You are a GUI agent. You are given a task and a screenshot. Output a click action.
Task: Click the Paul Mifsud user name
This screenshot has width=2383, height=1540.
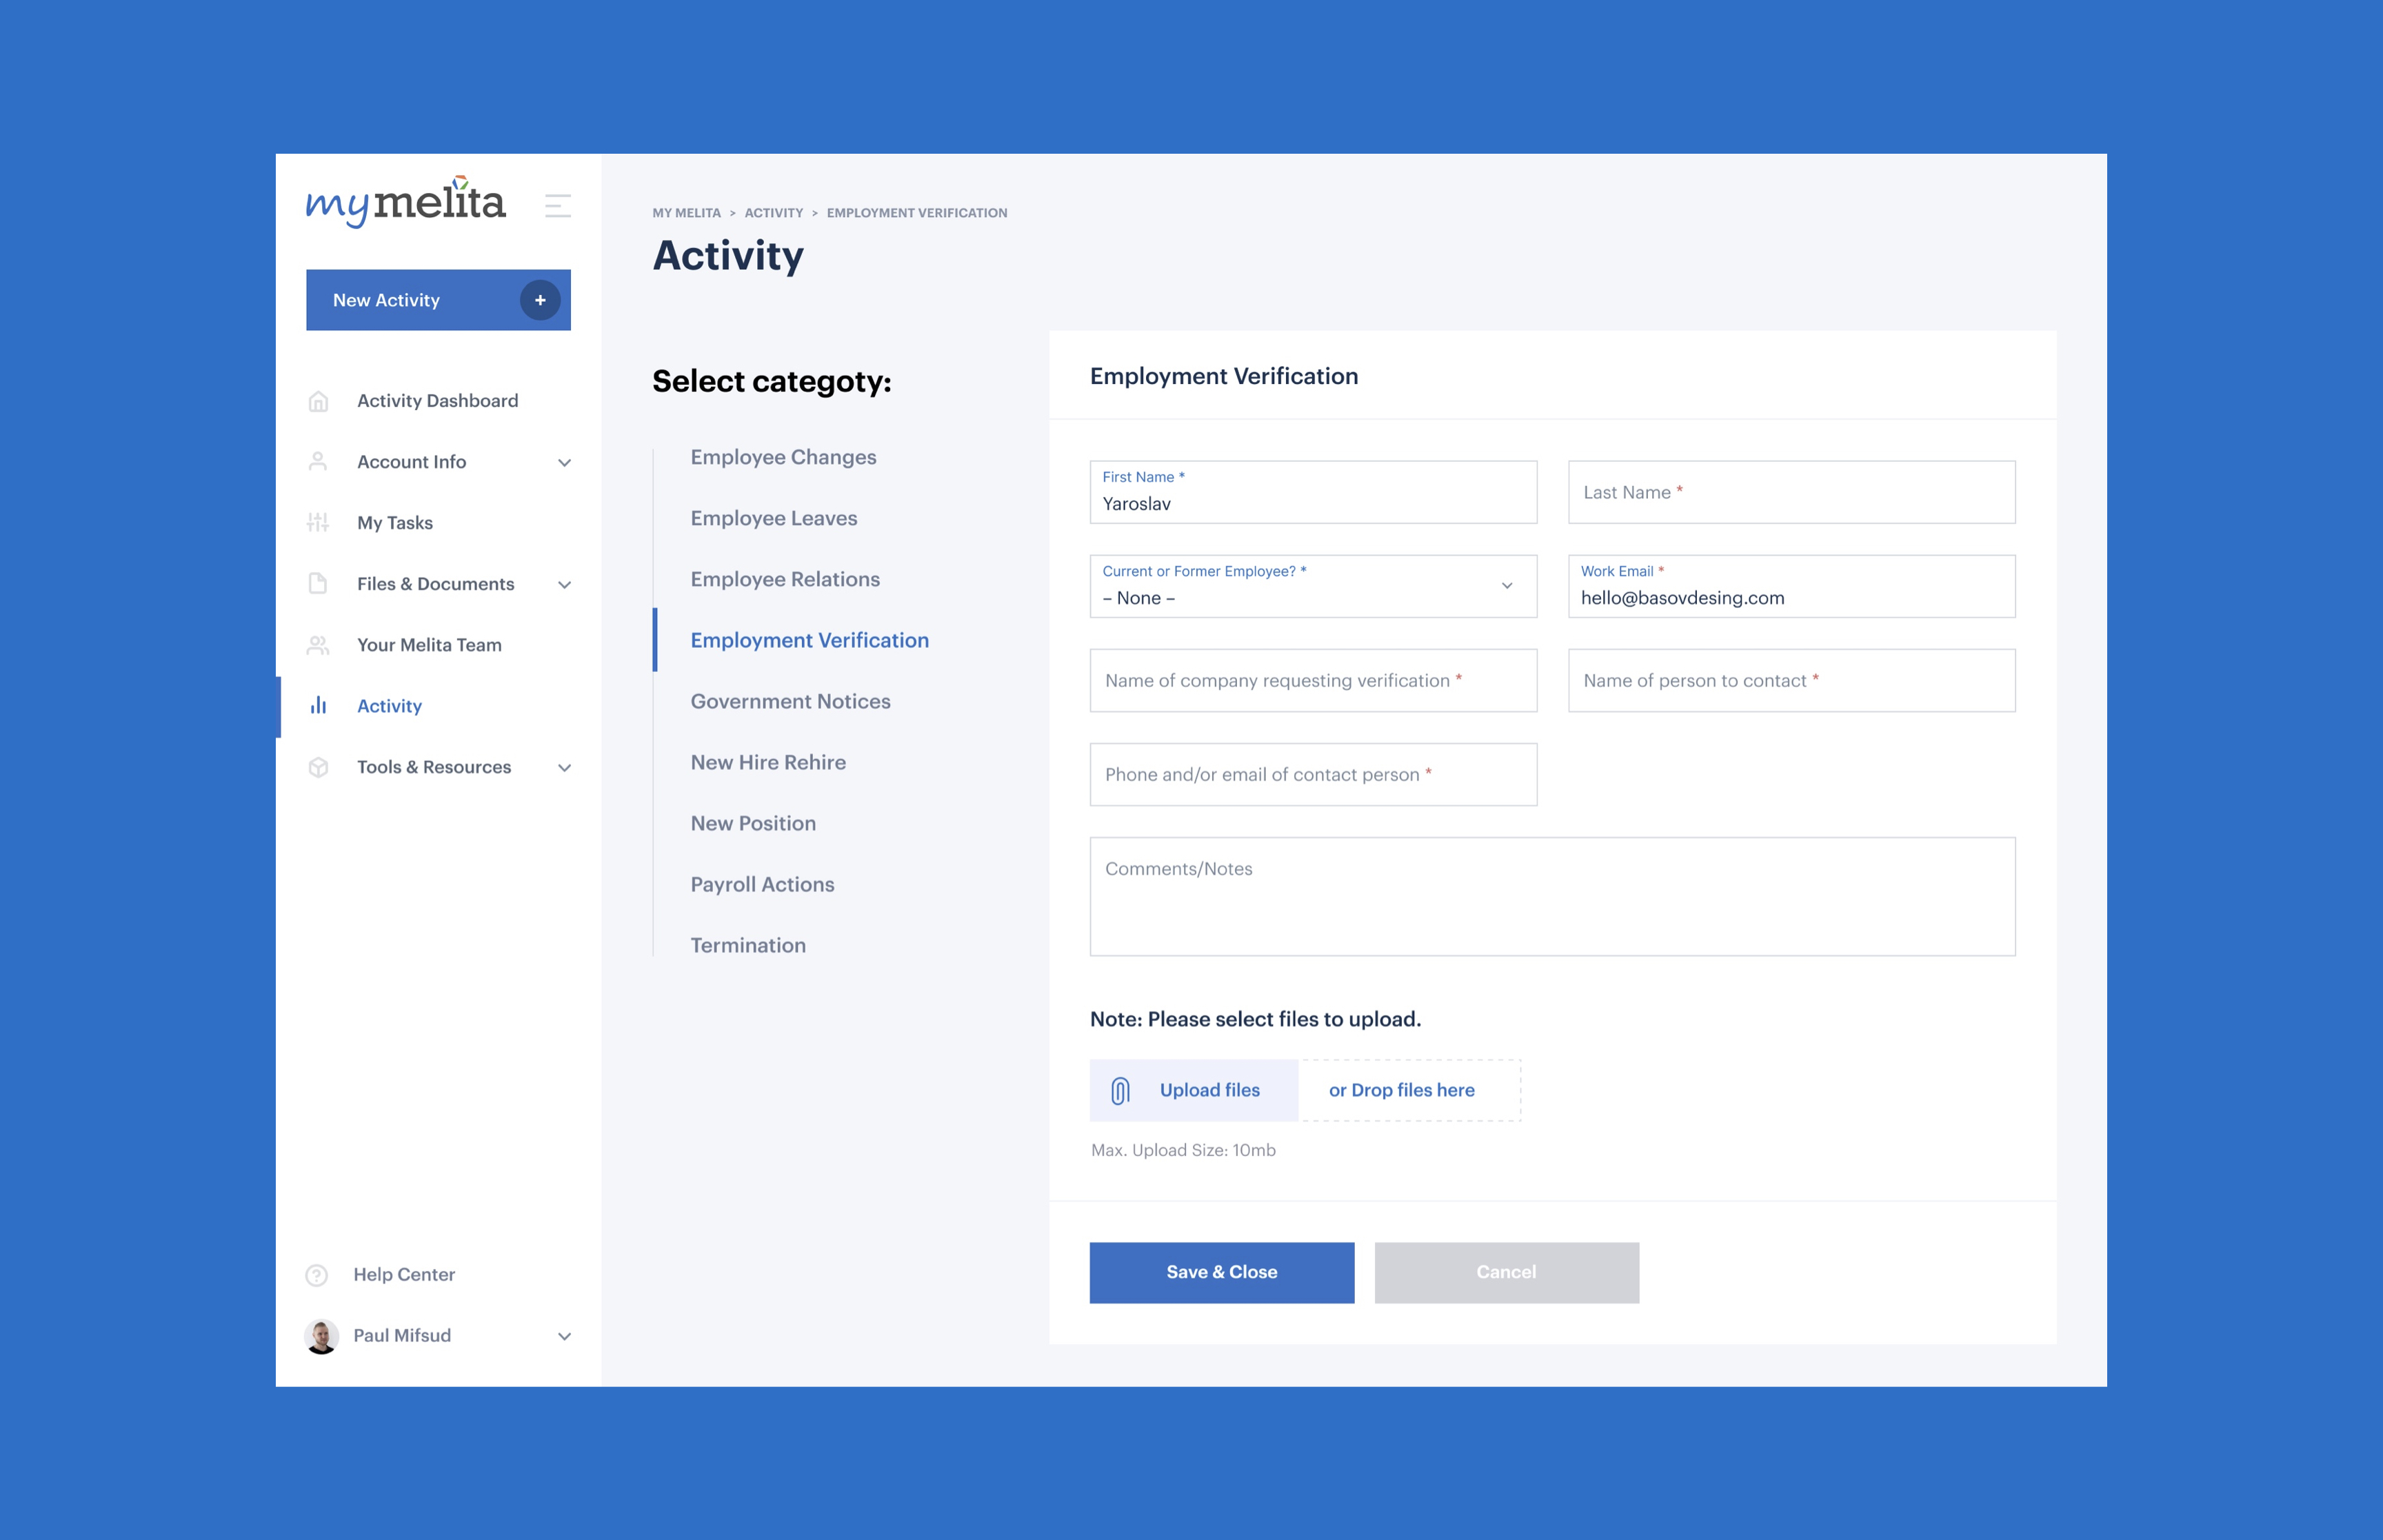pyautogui.click(x=402, y=1336)
